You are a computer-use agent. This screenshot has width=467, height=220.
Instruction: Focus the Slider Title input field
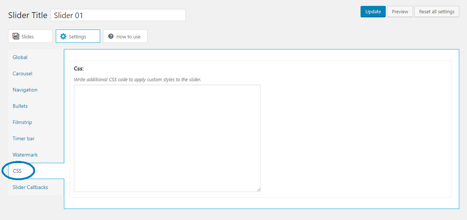pos(118,15)
